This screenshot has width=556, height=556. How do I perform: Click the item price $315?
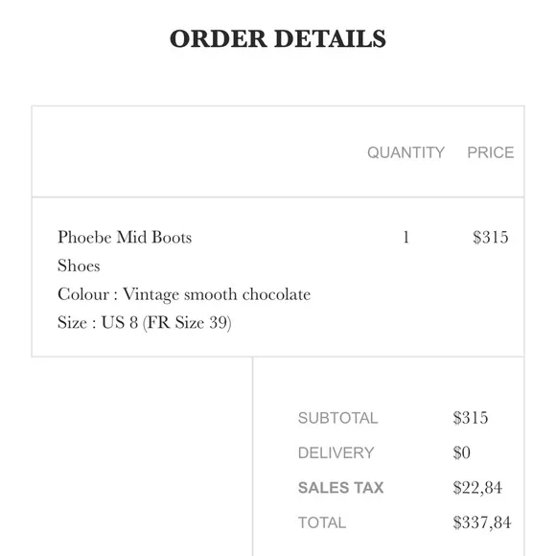491,237
